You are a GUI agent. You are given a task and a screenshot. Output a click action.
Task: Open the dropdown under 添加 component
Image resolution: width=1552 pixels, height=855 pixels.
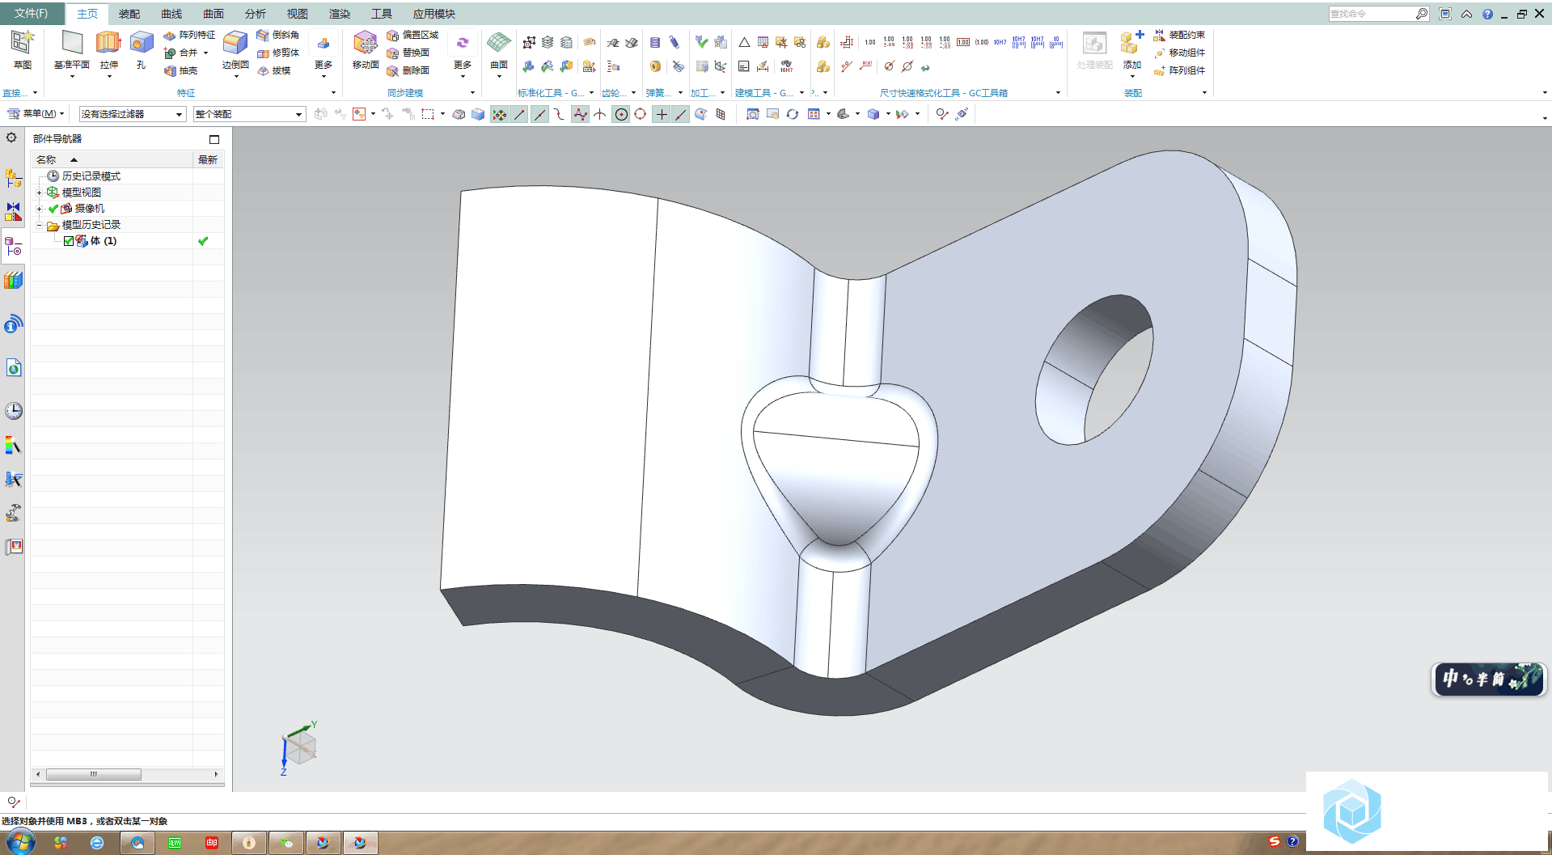(x=1131, y=76)
